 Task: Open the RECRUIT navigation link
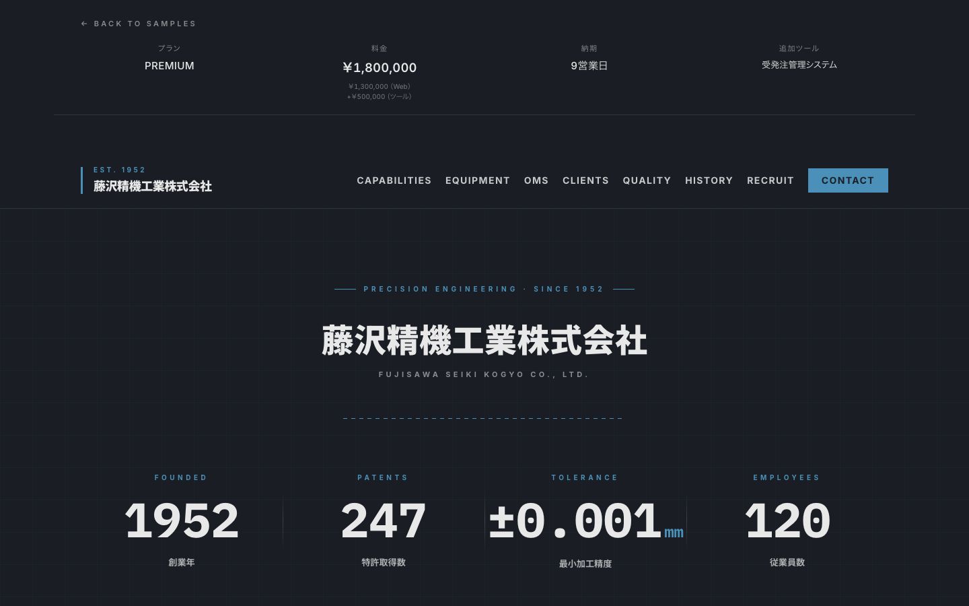[x=770, y=180]
